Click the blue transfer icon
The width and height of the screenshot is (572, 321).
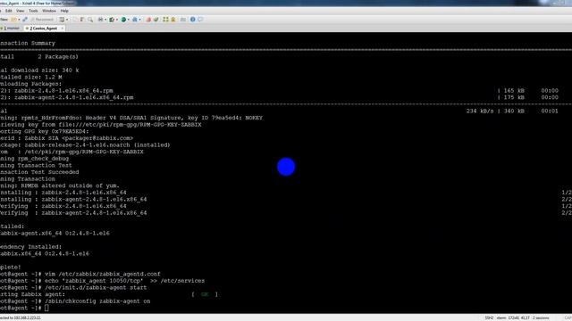tap(135, 20)
